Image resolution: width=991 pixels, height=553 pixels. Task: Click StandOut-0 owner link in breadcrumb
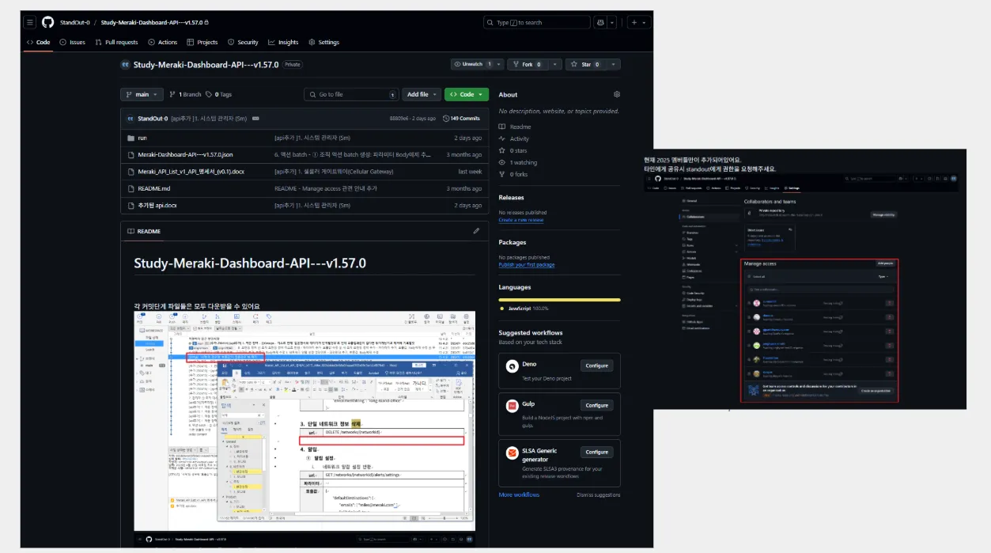click(x=74, y=22)
